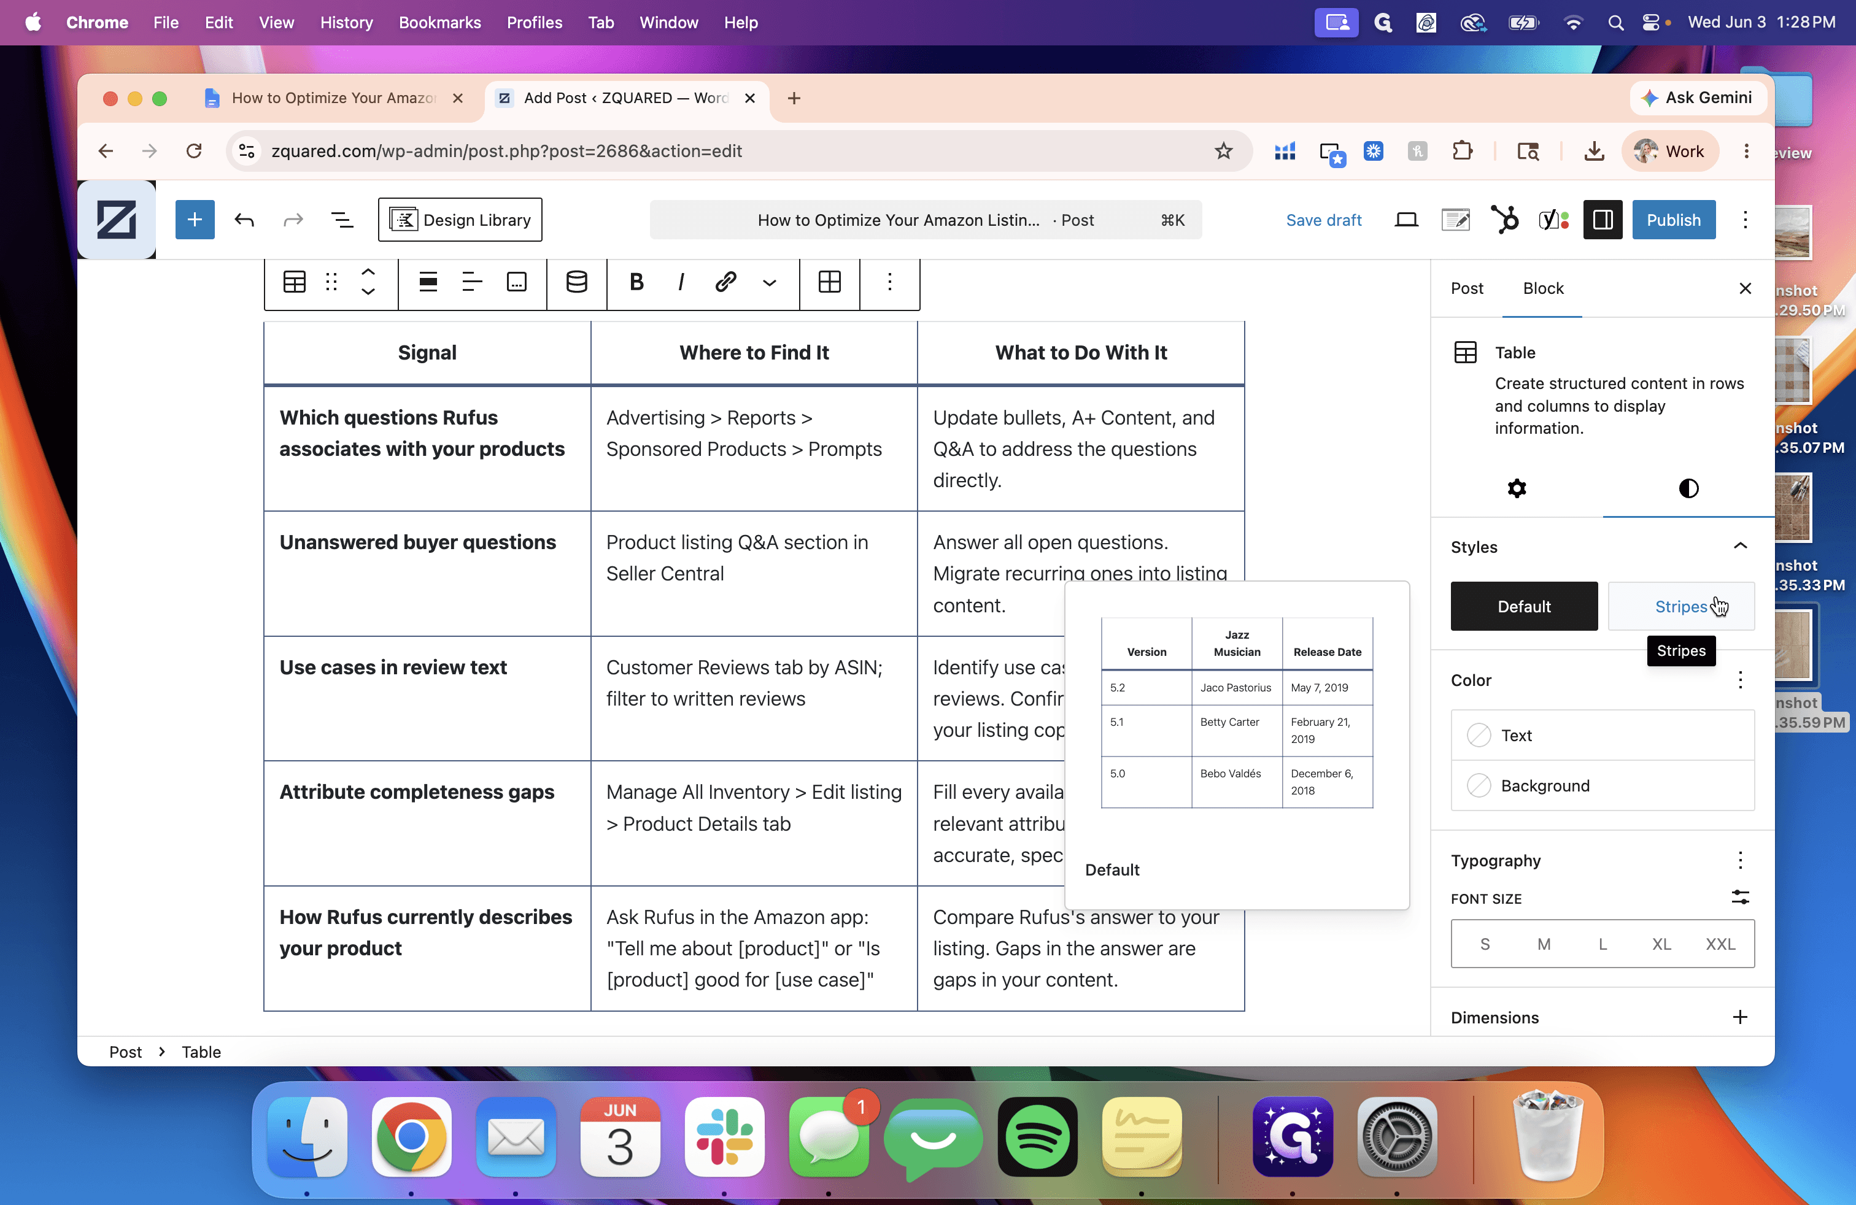1856x1205 pixels.
Task: Choose font size XL
Action: click(1662, 944)
